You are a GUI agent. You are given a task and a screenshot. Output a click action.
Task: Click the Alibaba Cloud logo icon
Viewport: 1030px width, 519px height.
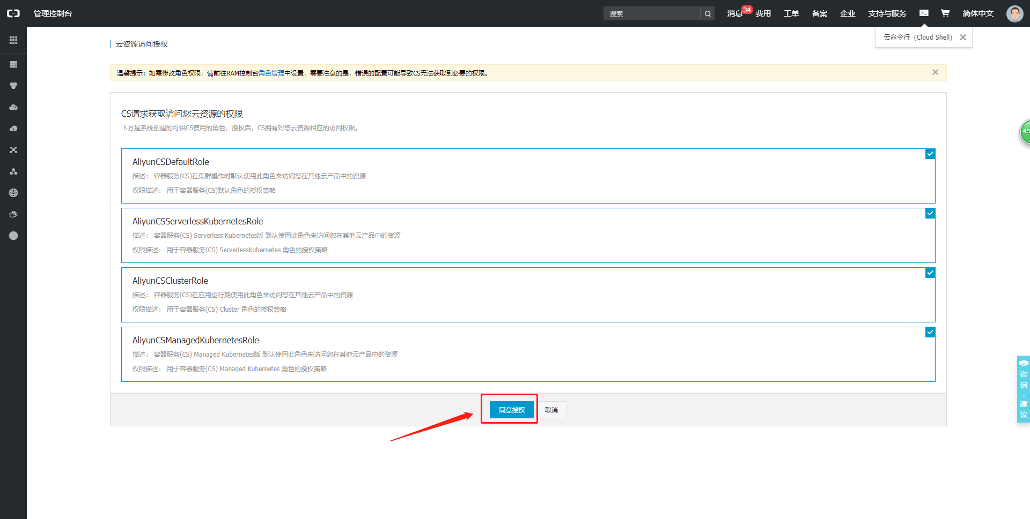pos(13,13)
